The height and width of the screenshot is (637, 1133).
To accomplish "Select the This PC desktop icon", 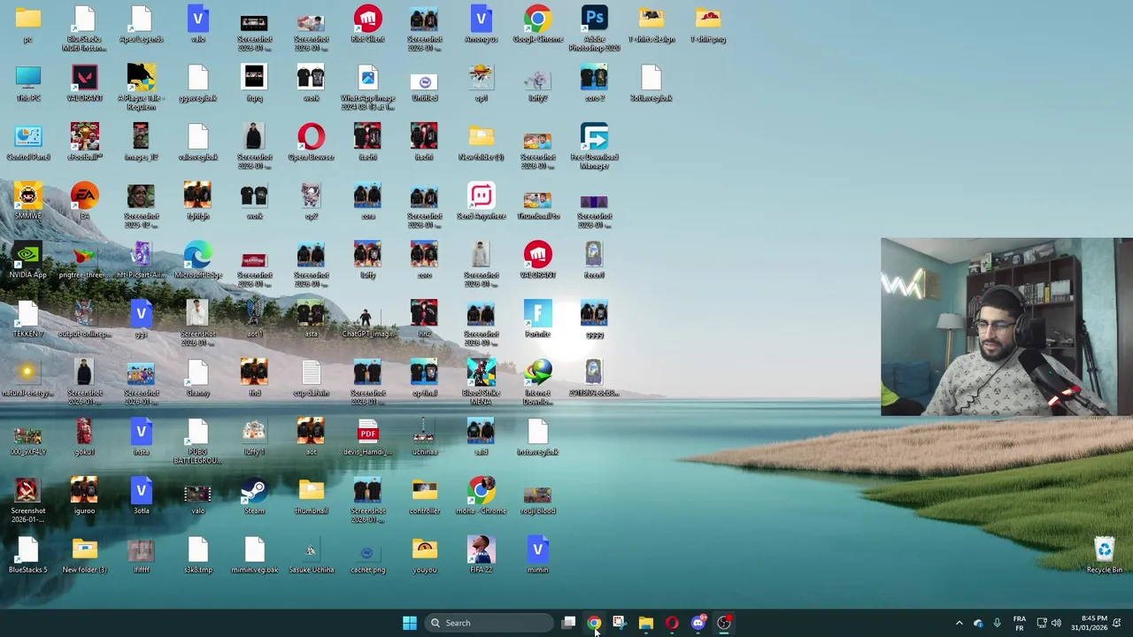I will pyautogui.click(x=27, y=84).
